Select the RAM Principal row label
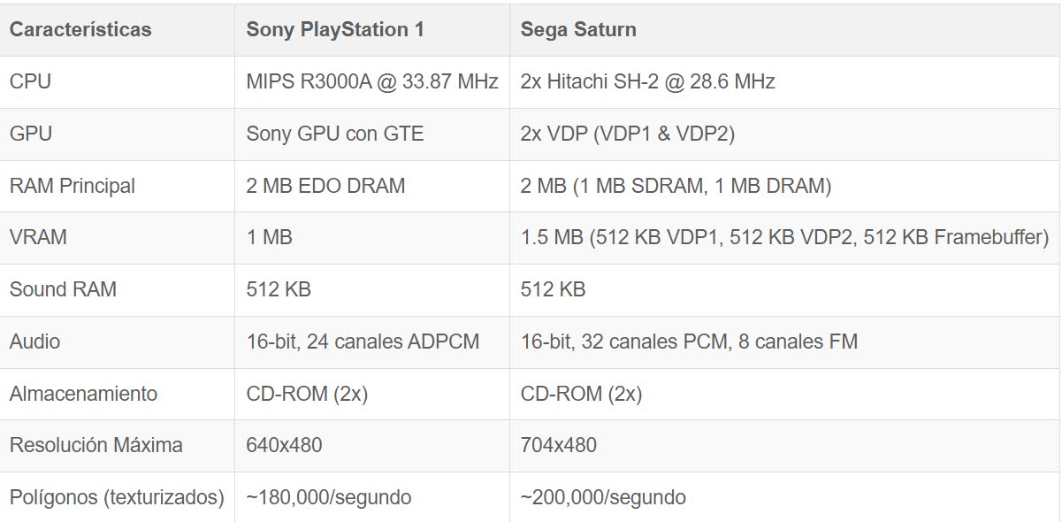The height and width of the screenshot is (522, 1062). [73, 186]
